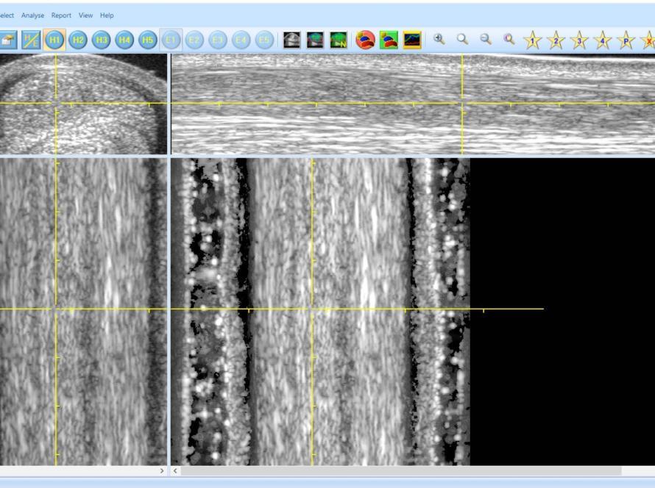Click the scan icon marked with N
655x488 pixels.
(x=339, y=40)
